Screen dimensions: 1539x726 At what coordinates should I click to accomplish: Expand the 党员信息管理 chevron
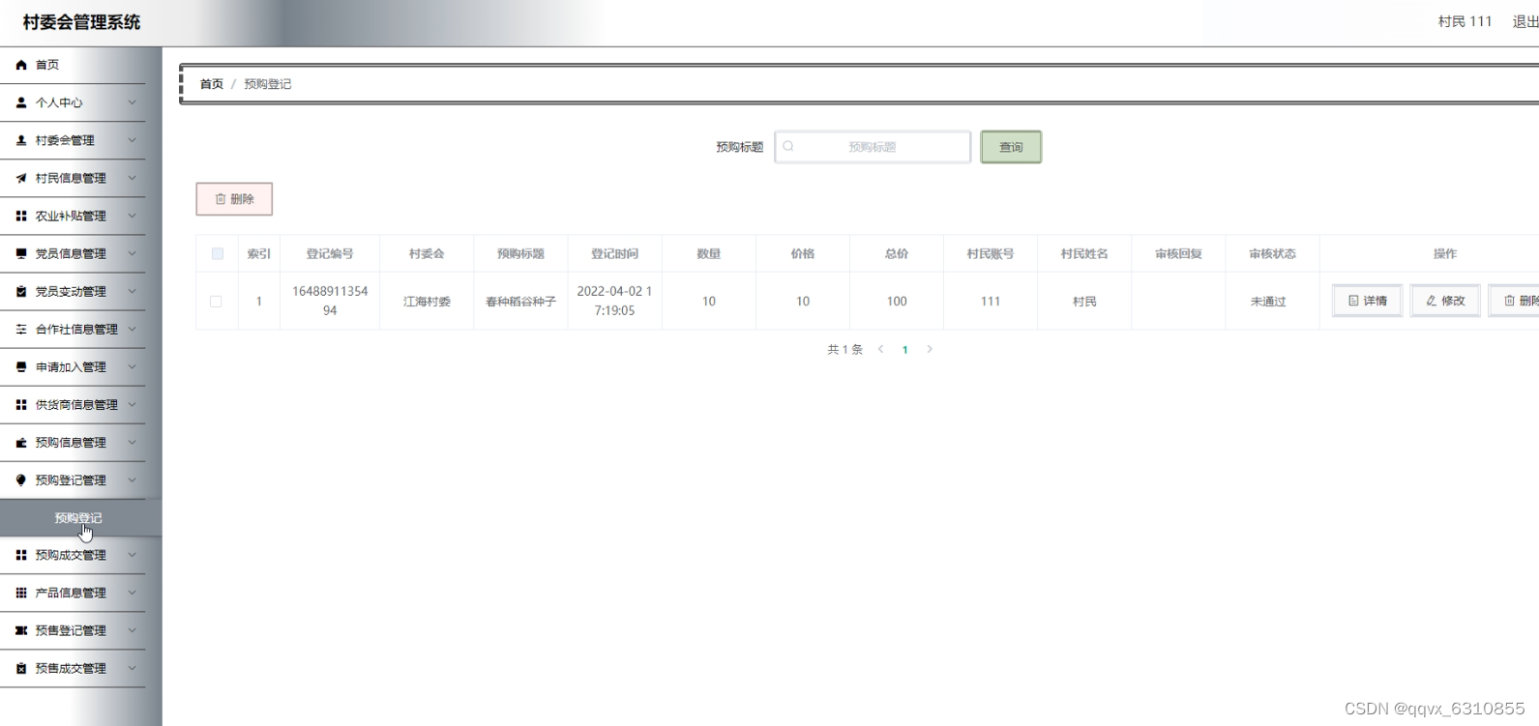coord(133,253)
